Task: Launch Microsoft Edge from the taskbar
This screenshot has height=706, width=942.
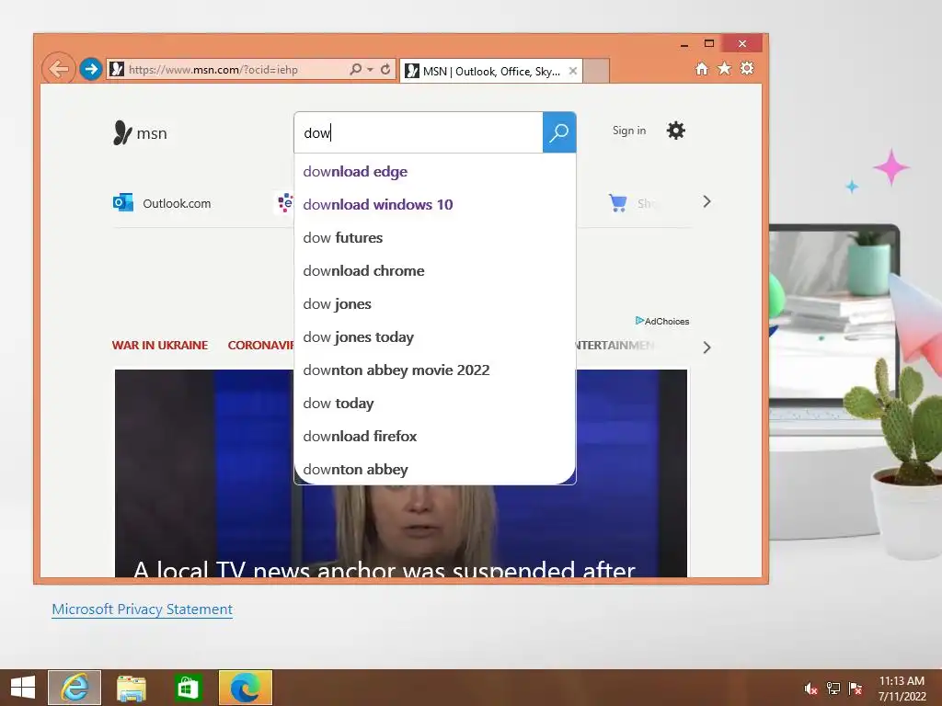Action: point(245,688)
